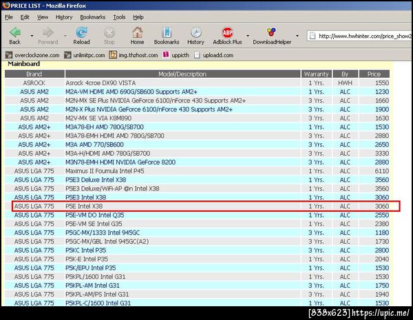Click 'P5KPL/1600 Intel G31' text
The width and height of the screenshot is (413, 320).
point(96,277)
